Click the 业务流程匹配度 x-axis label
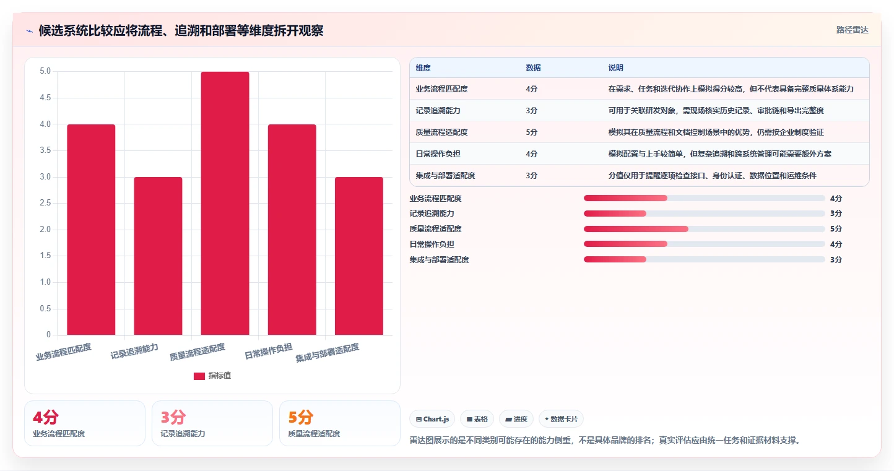 click(x=64, y=352)
